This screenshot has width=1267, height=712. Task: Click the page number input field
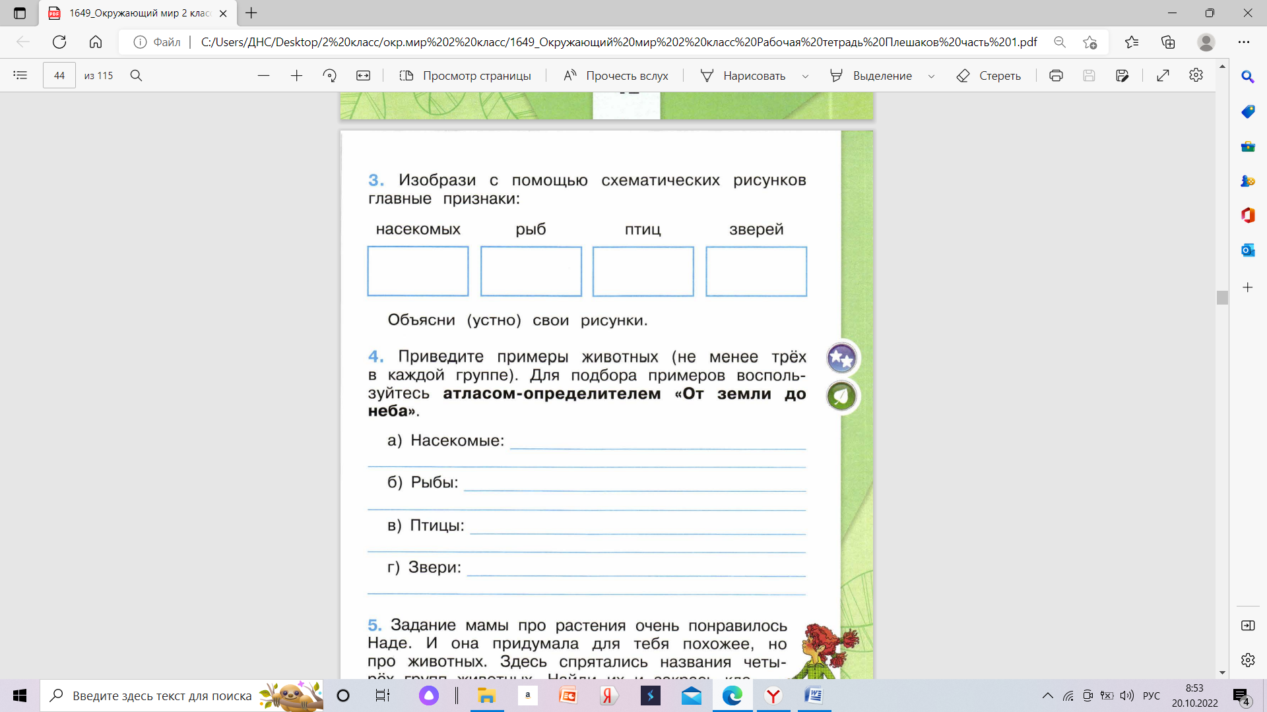[59, 76]
